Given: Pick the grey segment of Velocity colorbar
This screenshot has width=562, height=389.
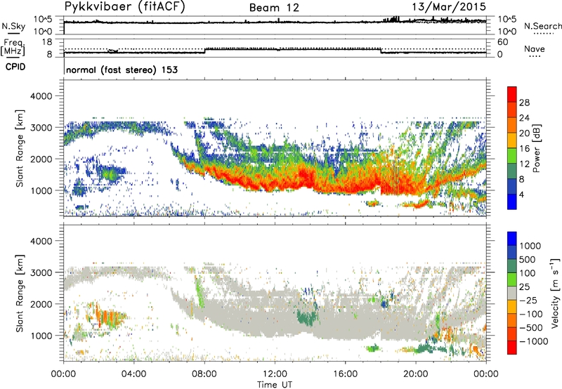Looking at the screenshot, I should 512,294.
